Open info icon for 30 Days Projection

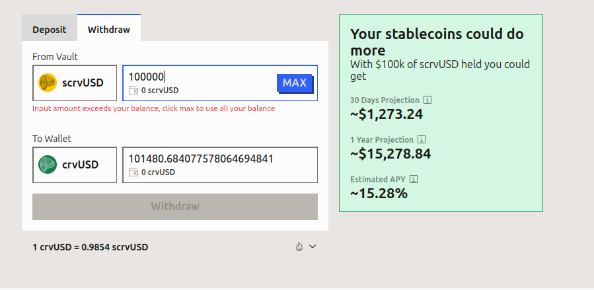point(427,100)
